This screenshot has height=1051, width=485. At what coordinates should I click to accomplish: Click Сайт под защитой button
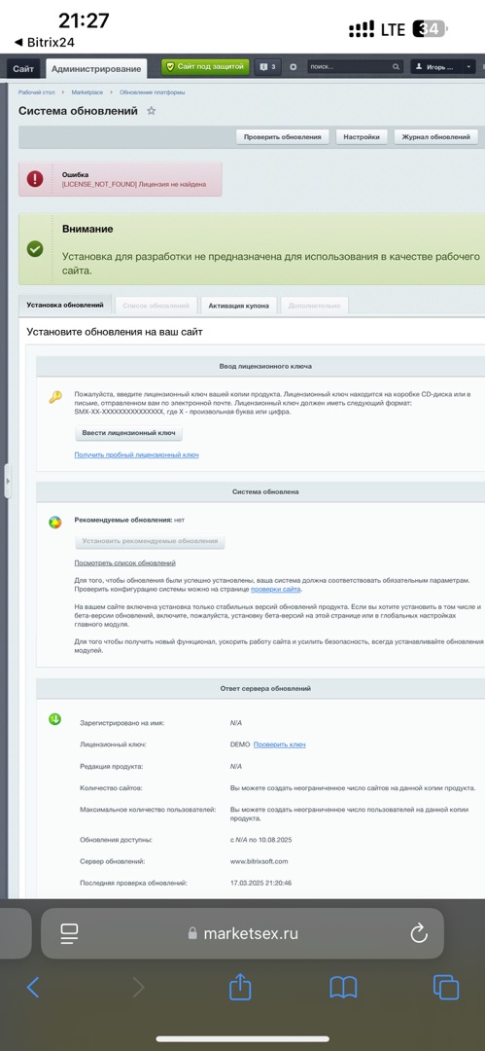(206, 67)
